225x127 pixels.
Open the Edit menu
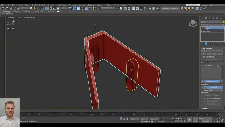click(x=8, y=5)
